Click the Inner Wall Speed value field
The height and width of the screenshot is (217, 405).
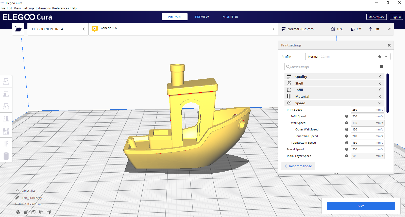click(x=367, y=136)
